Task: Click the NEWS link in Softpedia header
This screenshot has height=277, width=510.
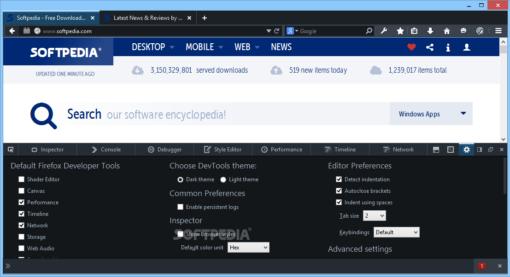Action: [x=281, y=47]
